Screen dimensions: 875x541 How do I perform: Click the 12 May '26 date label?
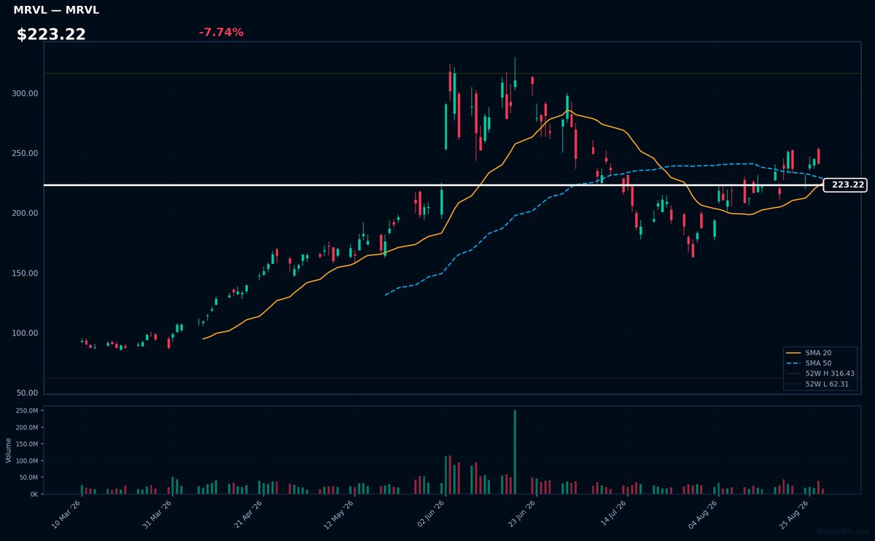pyautogui.click(x=340, y=515)
